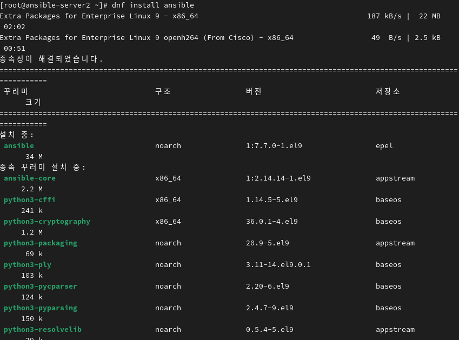Click the '크기' column header

(x=33, y=102)
